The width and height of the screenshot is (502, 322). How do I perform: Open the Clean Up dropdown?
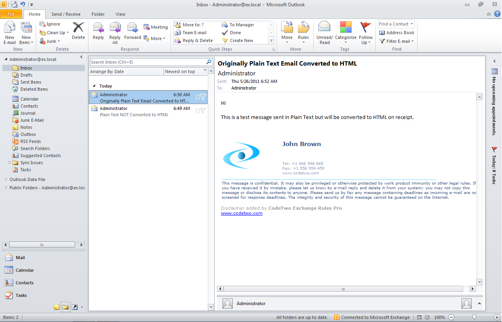[54, 33]
